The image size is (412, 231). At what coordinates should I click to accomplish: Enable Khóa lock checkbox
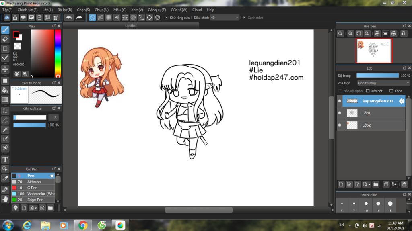pos(391,91)
